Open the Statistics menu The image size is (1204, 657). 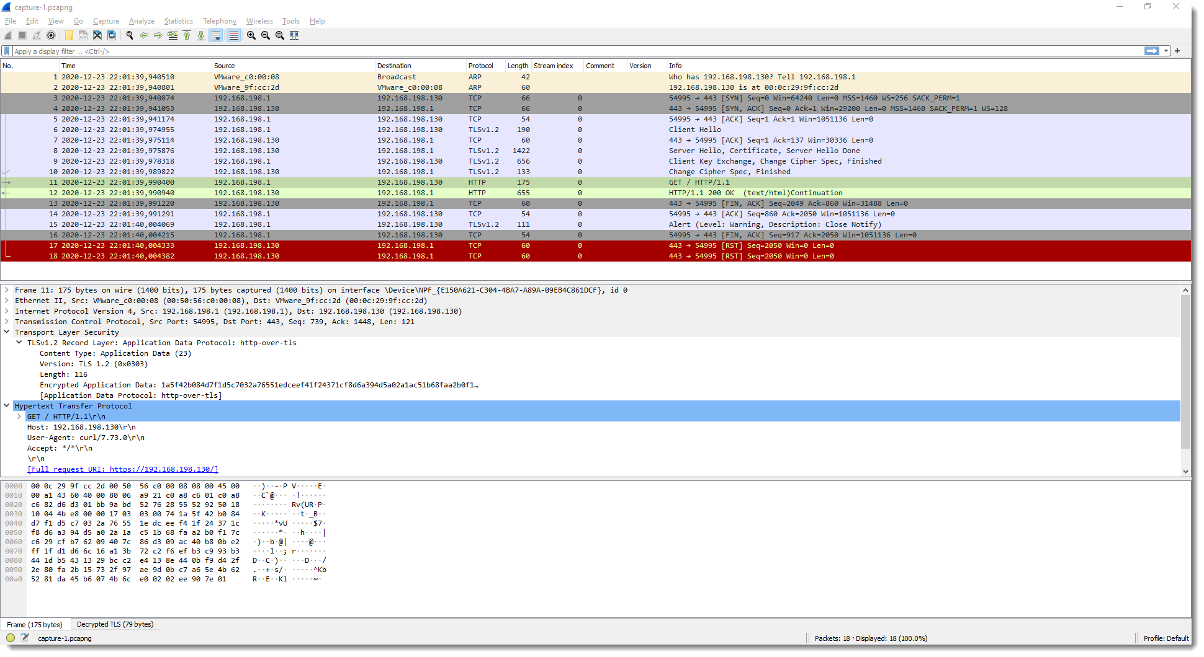(178, 21)
